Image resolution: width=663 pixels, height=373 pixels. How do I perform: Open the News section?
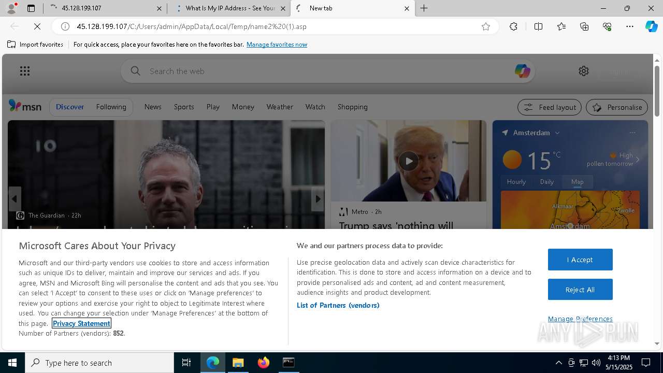pyautogui.click(x=153, y=107)
